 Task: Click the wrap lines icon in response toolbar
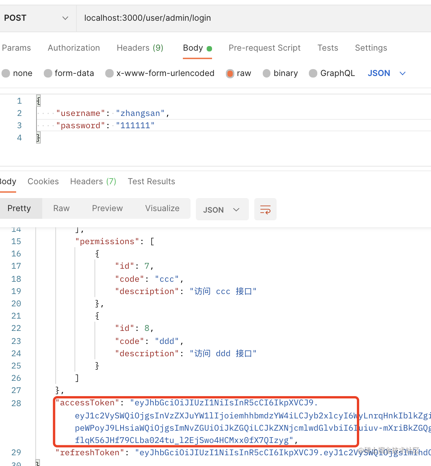[x=265, y=210]
